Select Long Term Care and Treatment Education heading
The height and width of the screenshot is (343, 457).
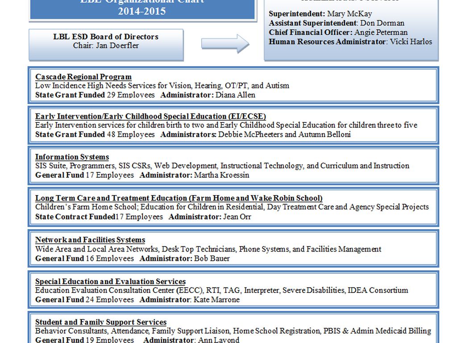(x=179, y=198)
